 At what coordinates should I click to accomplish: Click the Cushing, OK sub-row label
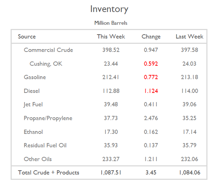coord(46,64)
